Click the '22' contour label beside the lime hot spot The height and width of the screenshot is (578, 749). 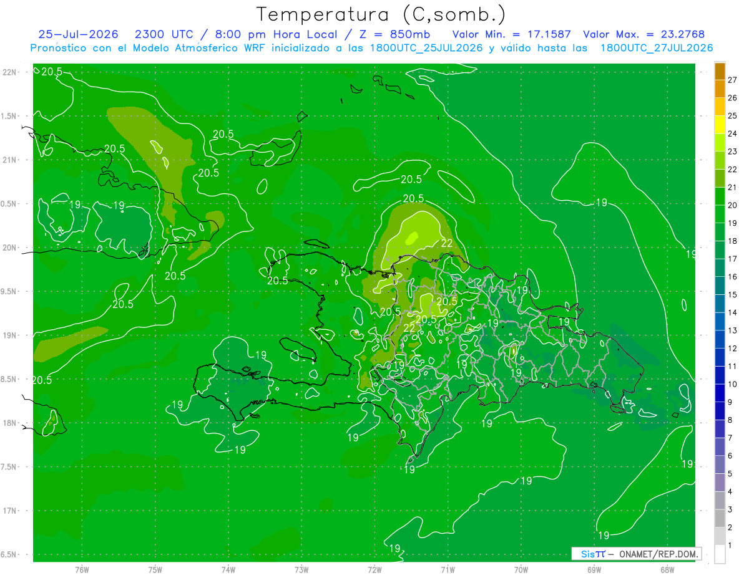click(x=447, y=243)
